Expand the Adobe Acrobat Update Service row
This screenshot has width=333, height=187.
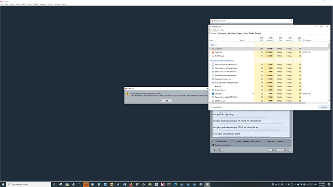pos(210,65)
